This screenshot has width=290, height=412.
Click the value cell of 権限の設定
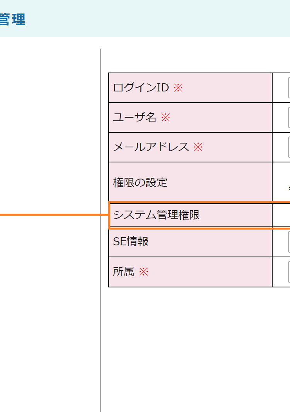pyautogui.click(x=281, y=182)
